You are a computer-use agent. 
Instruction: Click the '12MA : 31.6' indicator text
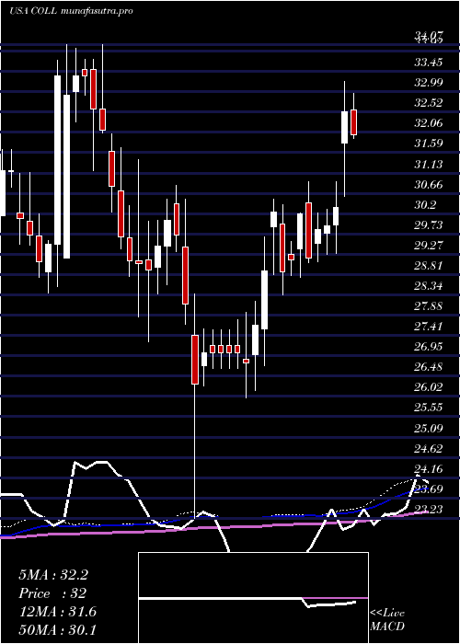click(57, 612)
